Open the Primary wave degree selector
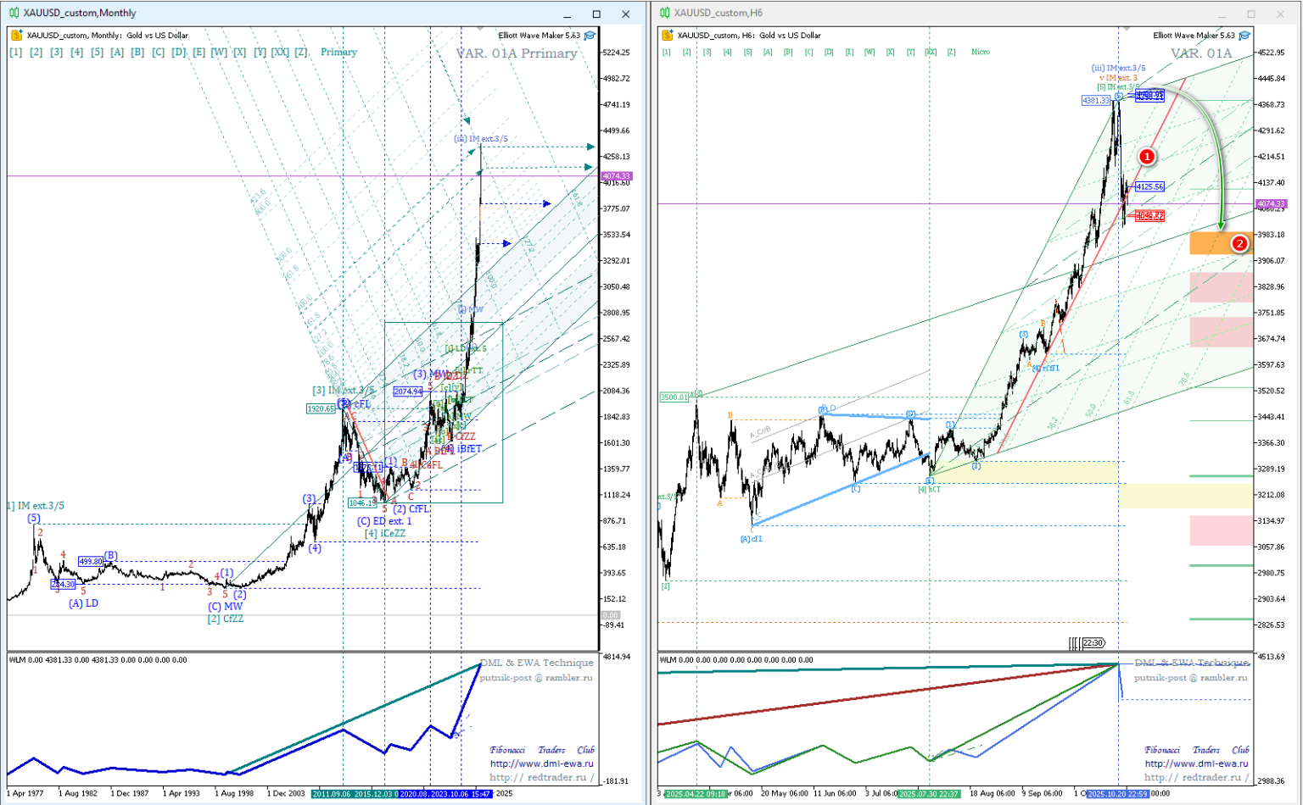1303x805 pixels. coord(338,53)
